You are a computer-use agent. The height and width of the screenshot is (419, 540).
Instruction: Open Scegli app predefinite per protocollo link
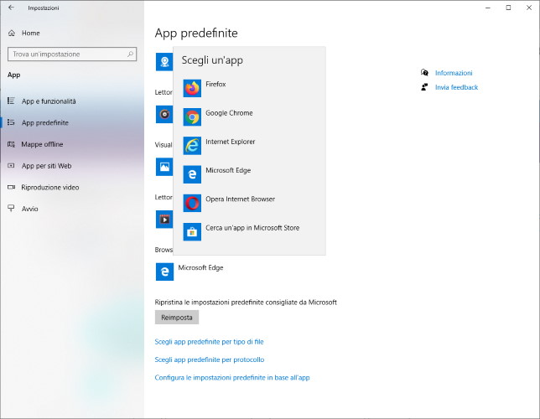point(210,360)
